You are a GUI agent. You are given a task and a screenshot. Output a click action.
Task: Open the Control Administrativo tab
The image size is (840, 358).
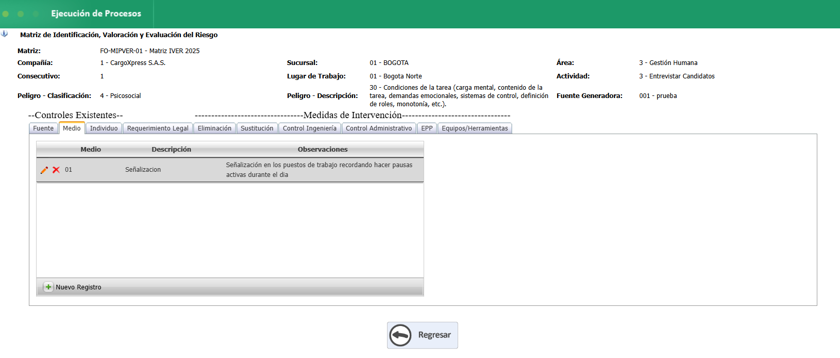click(x=379, y=128)
